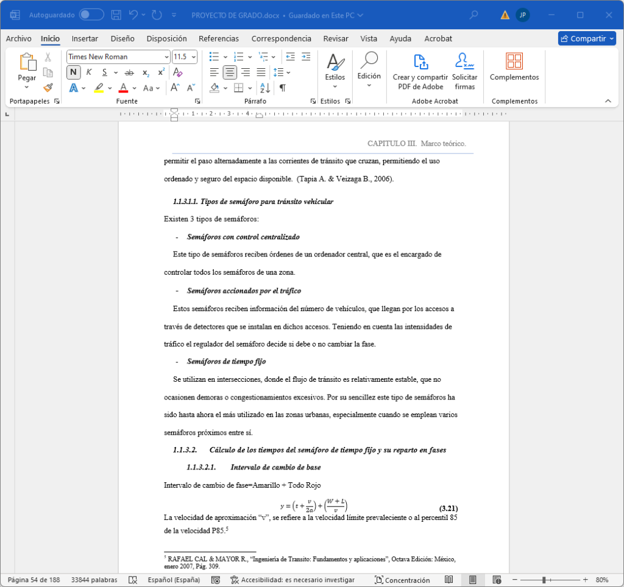Click the Sort A-Z icon
Screen dimensions: 624x587
coord(264,88)
